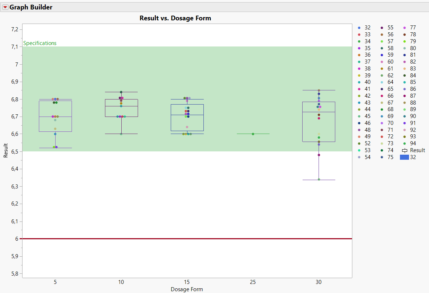Select legend marker for batch 54
Image resolution: width=429 pixels, height=293 pixels.
click(x=359, y=157)
